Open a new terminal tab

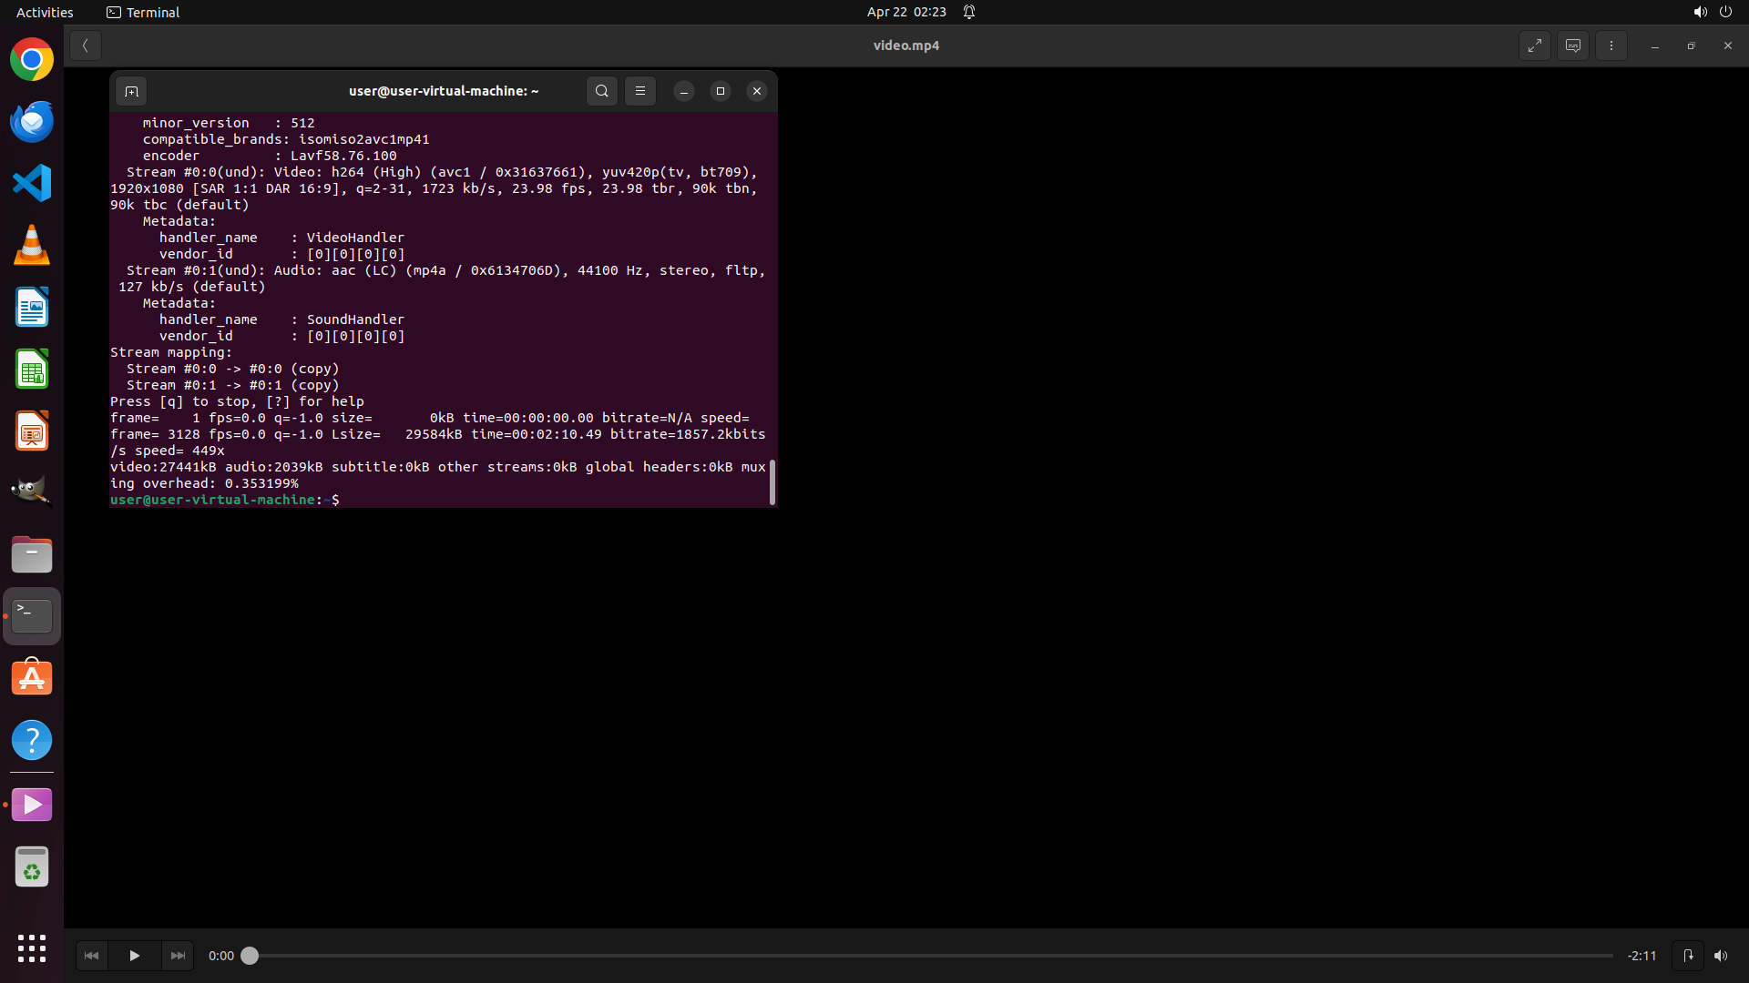point(131,91)
